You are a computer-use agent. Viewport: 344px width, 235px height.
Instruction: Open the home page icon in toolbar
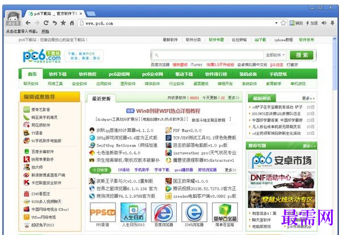tap(72, 23)
